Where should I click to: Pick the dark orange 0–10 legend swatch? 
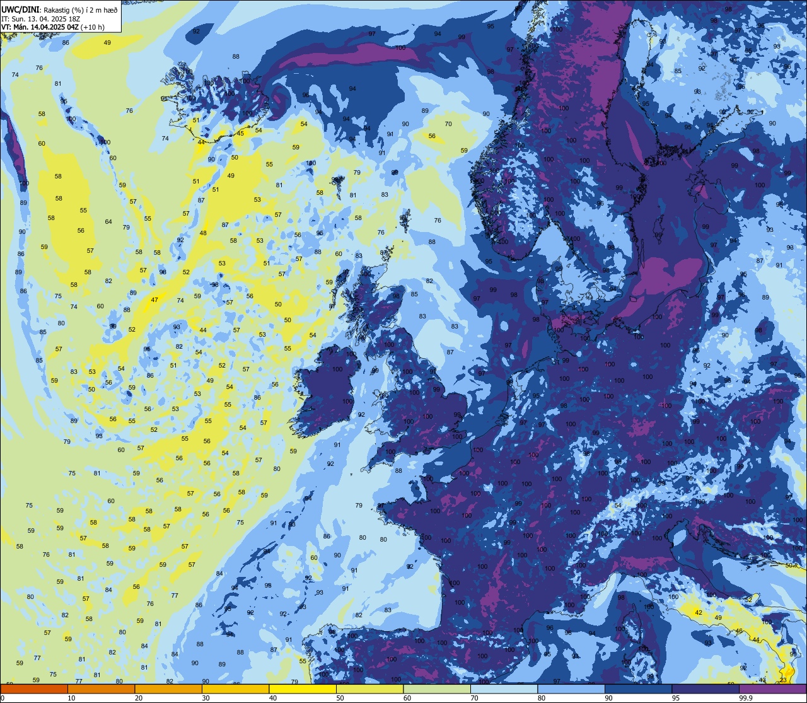(x=34, y=688)
